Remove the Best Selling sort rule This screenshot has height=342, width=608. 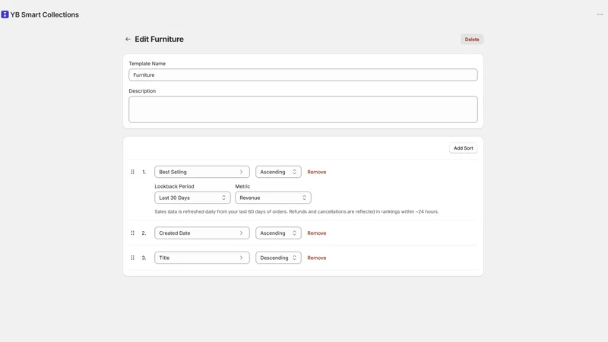[317, 172]
